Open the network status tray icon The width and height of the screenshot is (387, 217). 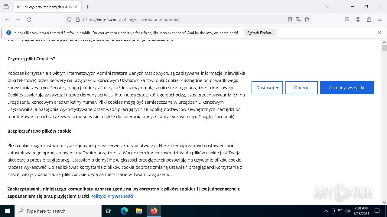click(341, 211)
